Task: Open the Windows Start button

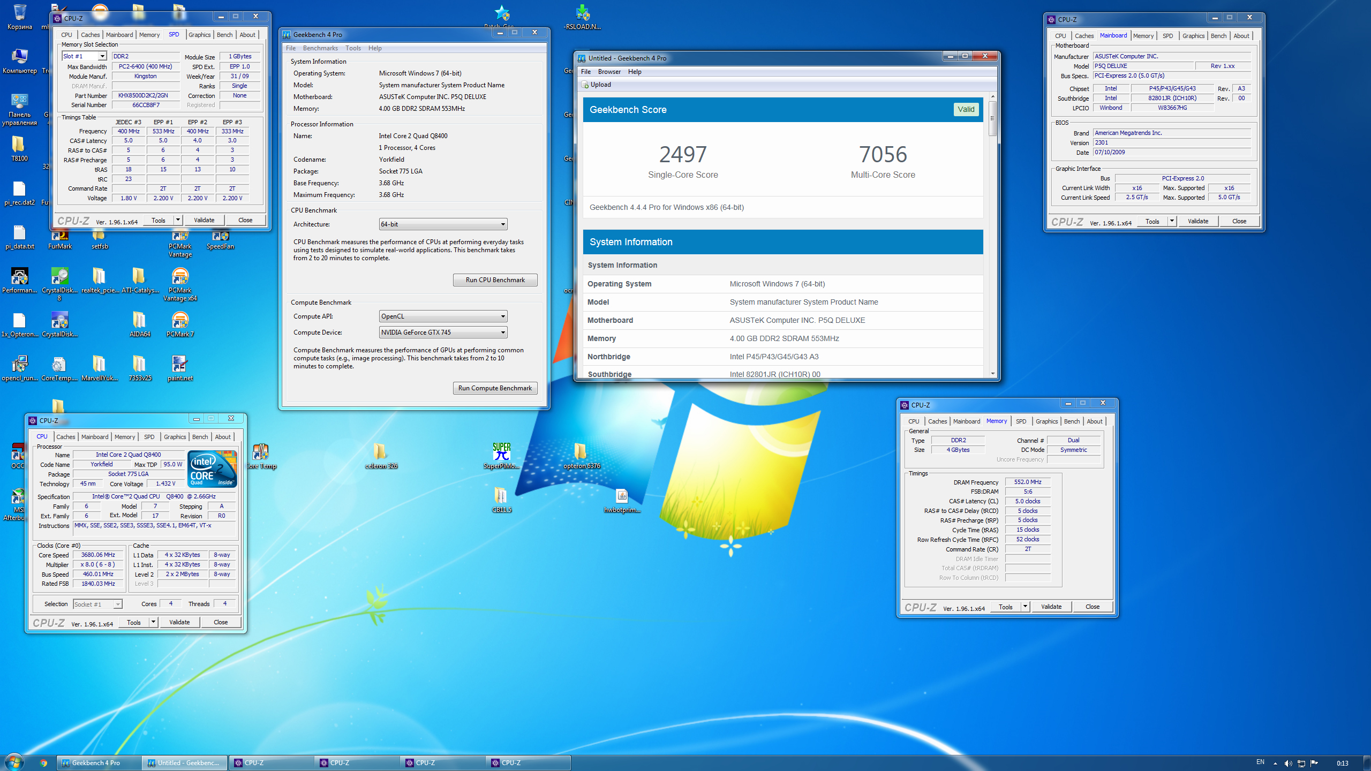Action: coord(14,762)
